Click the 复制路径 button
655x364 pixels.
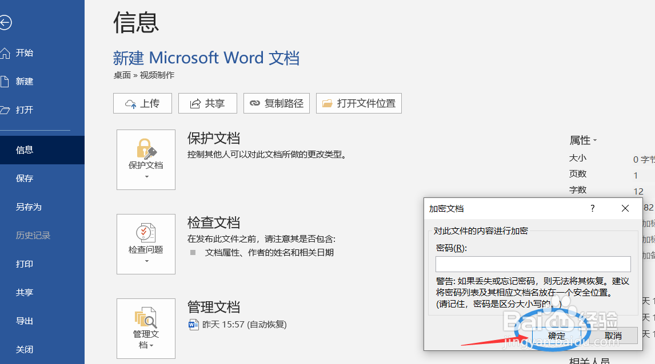277,103
